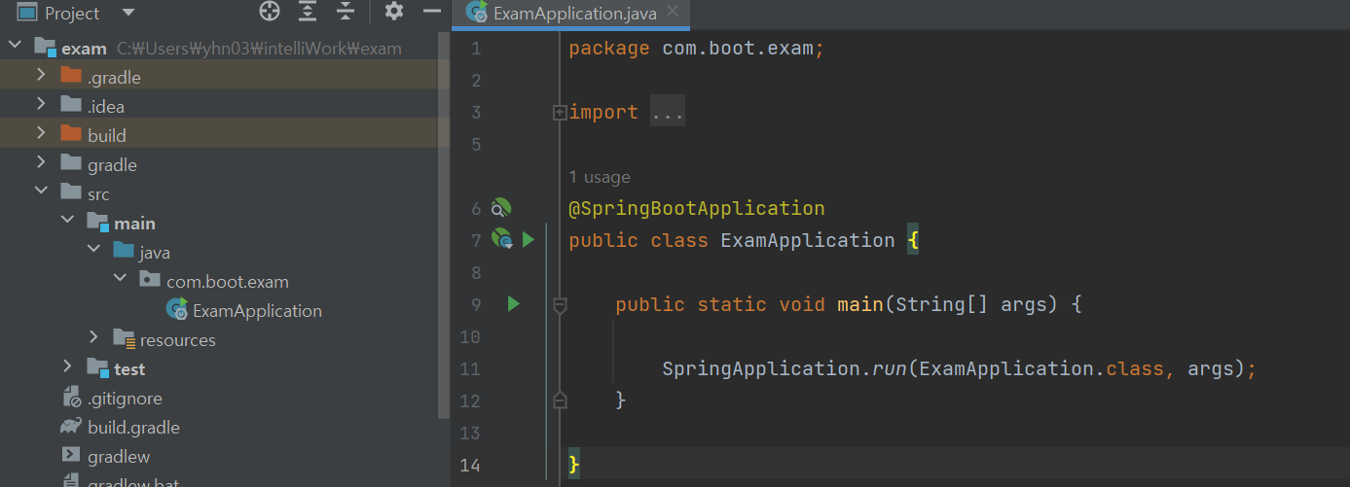
Task: Click 'package com.boot.exam;' on line 1
Action: 697,49
